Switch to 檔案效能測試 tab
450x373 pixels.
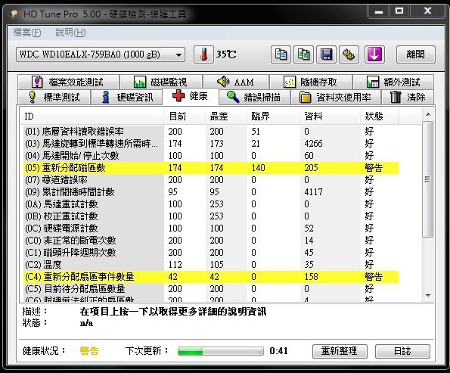[68, 82]
